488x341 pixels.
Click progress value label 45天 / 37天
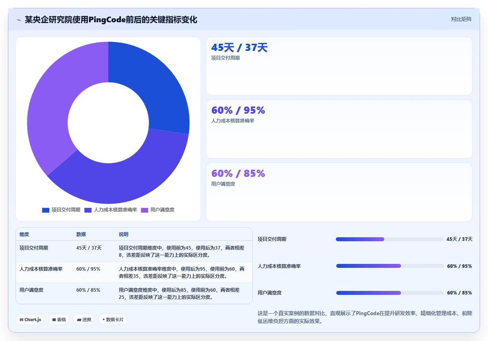(459, 239)
